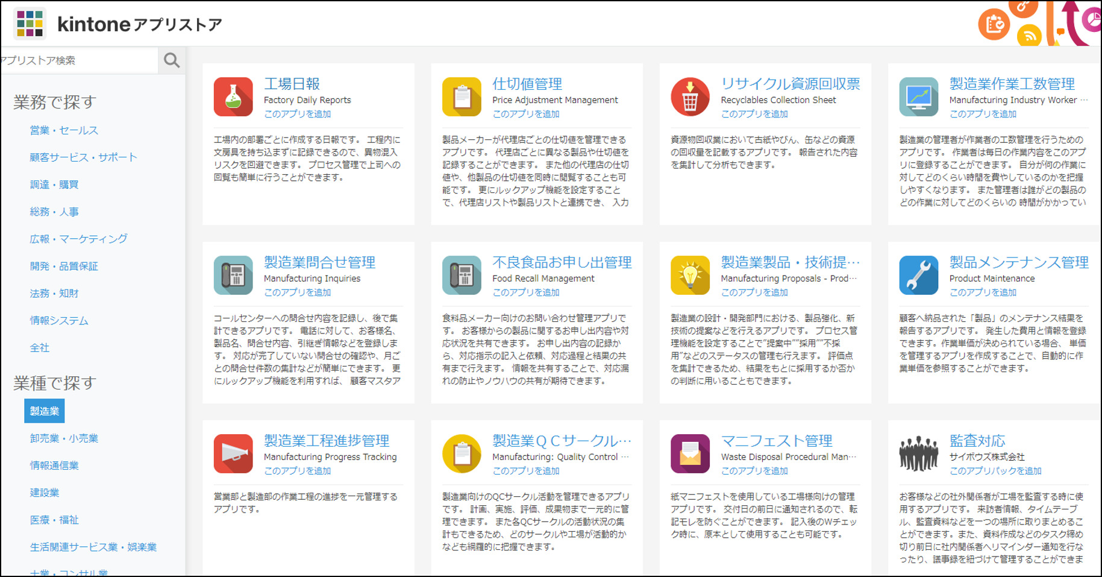1102x577 pixels.
Task: Click the orange clipboard checklist header icon
Action: (x=994, y=25)
